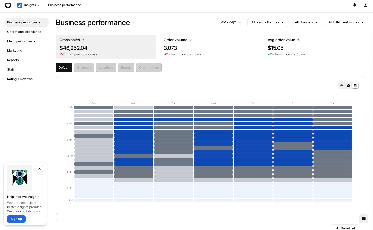Select the Default breakdown tab
373x230 pixels.
(x=64, y=68)
